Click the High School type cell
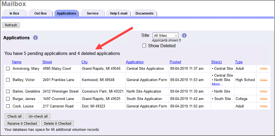Viewport: 275px width, 136px height. pos(245,80)
